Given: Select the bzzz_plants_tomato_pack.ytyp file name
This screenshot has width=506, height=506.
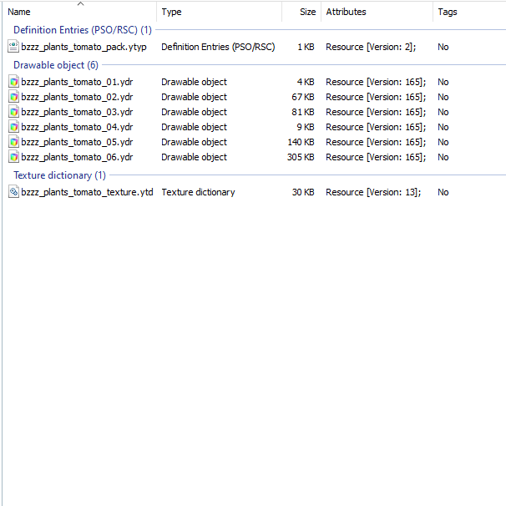Looking at the screenshot, I should [x=83, y=47].
